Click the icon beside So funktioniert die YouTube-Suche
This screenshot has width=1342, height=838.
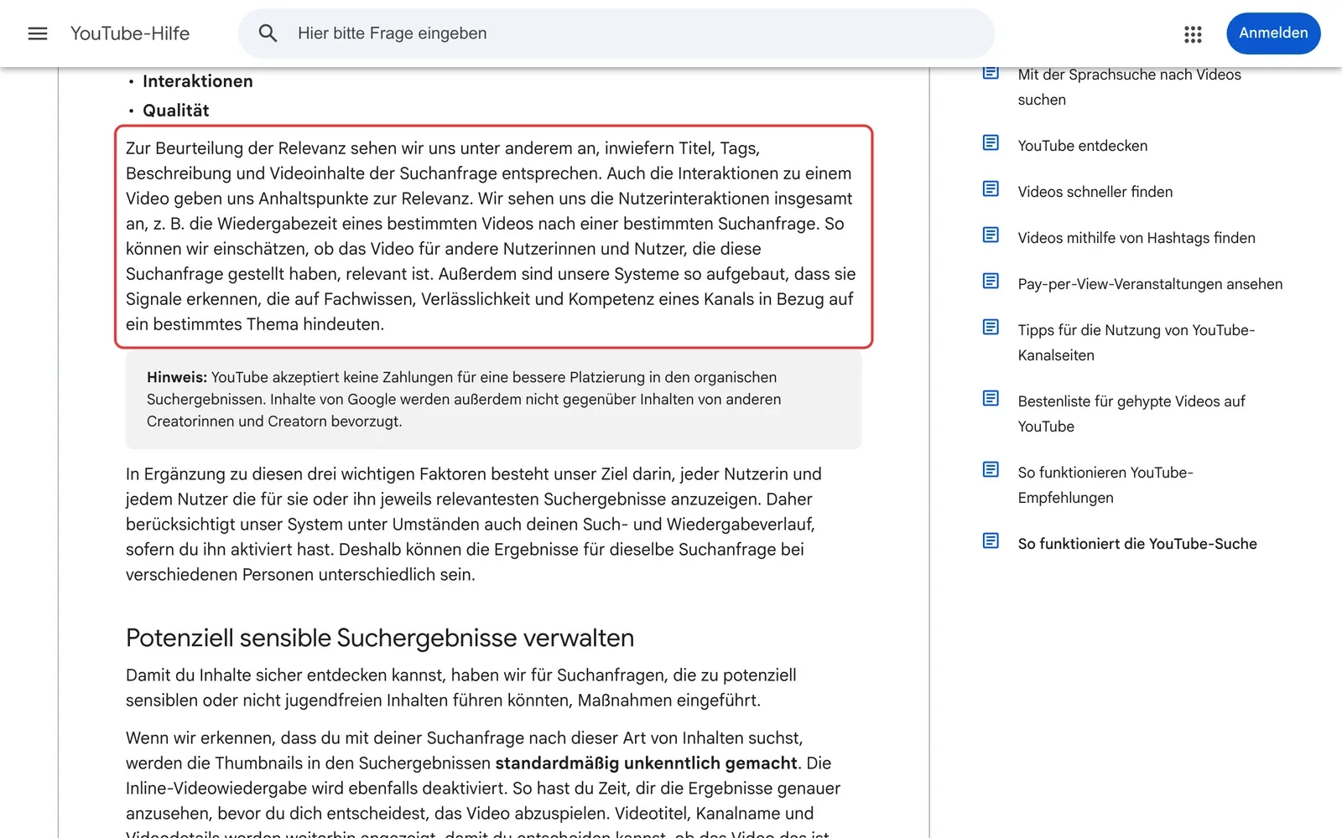(x=991, y=541)
